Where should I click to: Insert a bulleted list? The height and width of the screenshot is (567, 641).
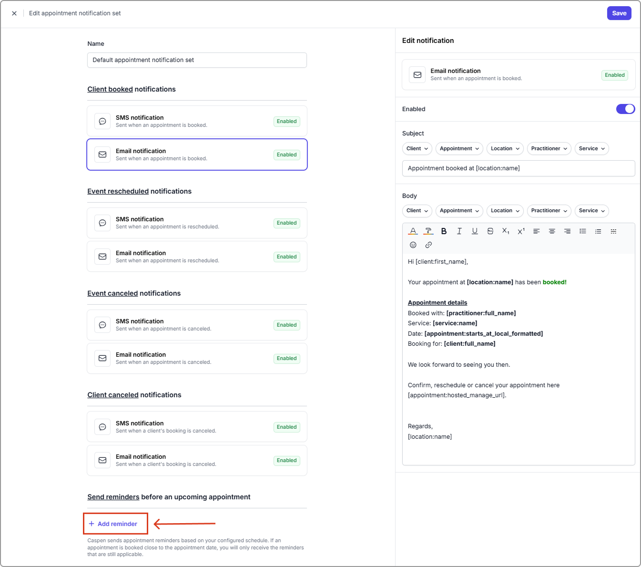point(582,231)
